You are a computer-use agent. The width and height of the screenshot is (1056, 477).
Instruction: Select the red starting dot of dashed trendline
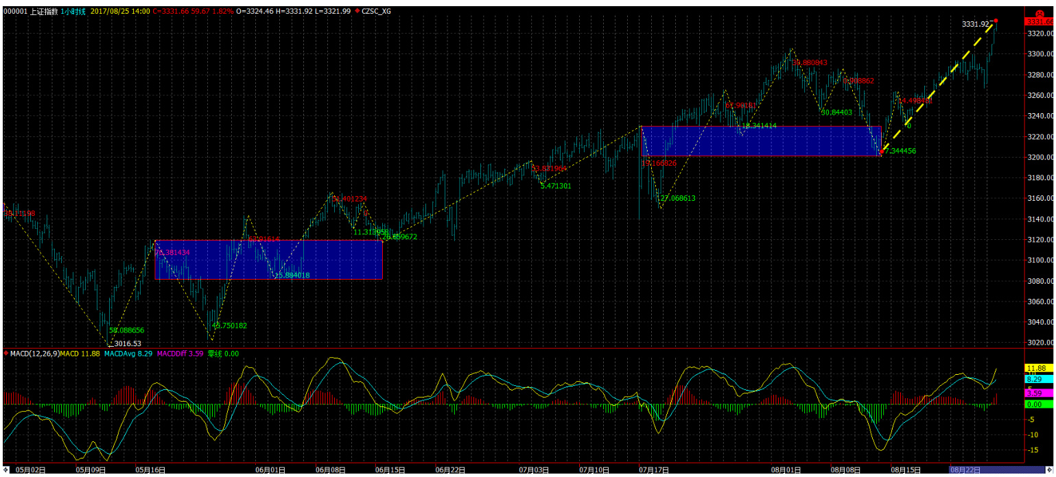coord(882,151)
